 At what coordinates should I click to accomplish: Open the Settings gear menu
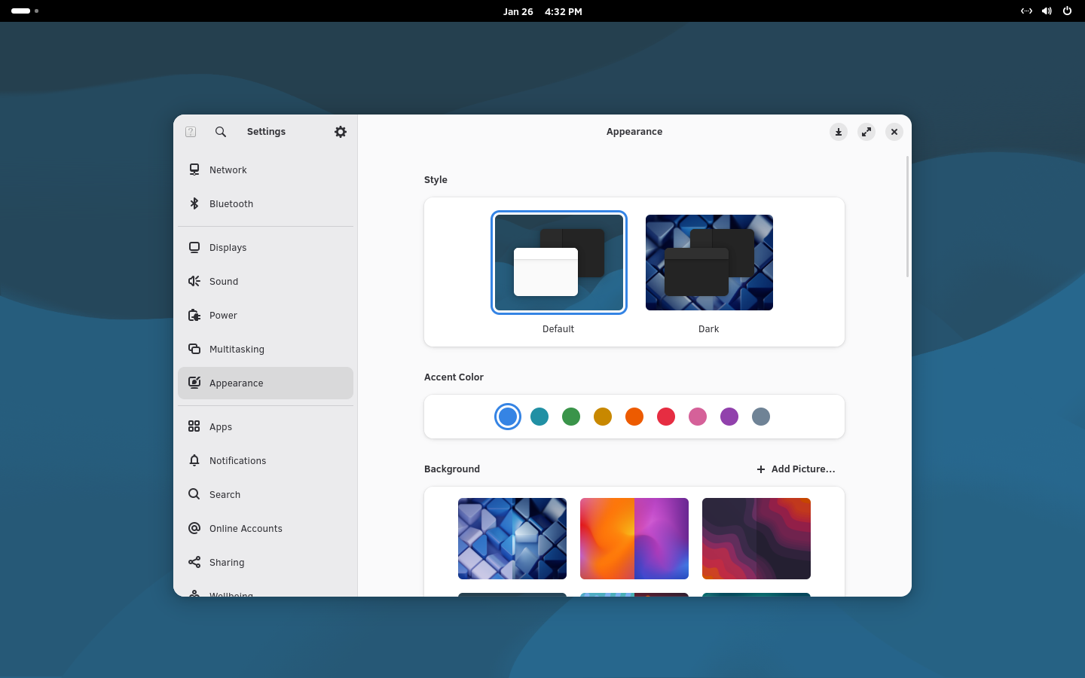pyautogui.click(x=341, y=132)
